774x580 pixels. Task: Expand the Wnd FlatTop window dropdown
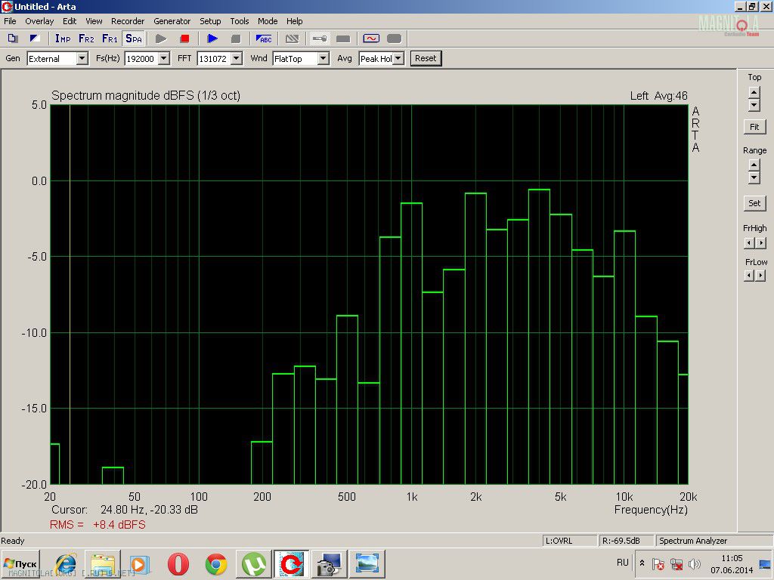324,59
